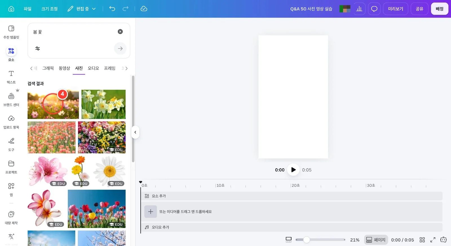Screen dimensions: 451x246
Task: Open the comments speech bubble
Action: pos(374,9)
